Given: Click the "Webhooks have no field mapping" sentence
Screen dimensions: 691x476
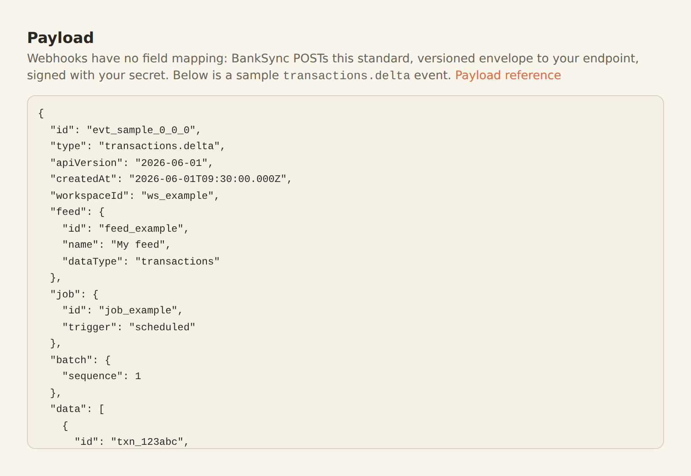Looking at the screenshot, I should [x=333, y=67].
